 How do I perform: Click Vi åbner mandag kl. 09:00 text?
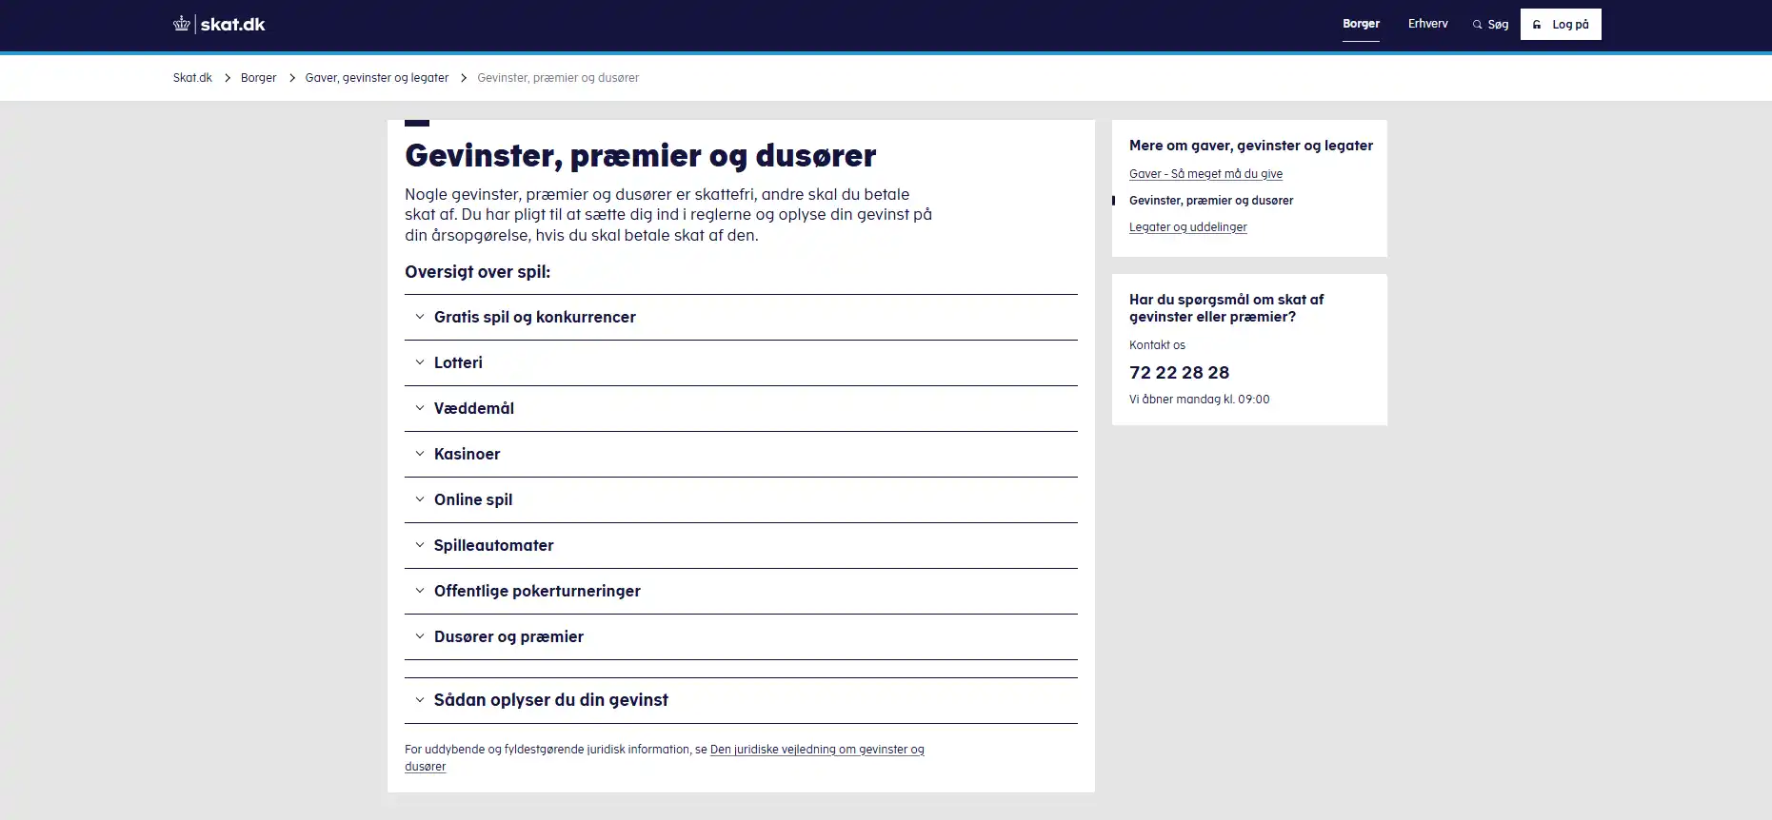pos(1199,400)
